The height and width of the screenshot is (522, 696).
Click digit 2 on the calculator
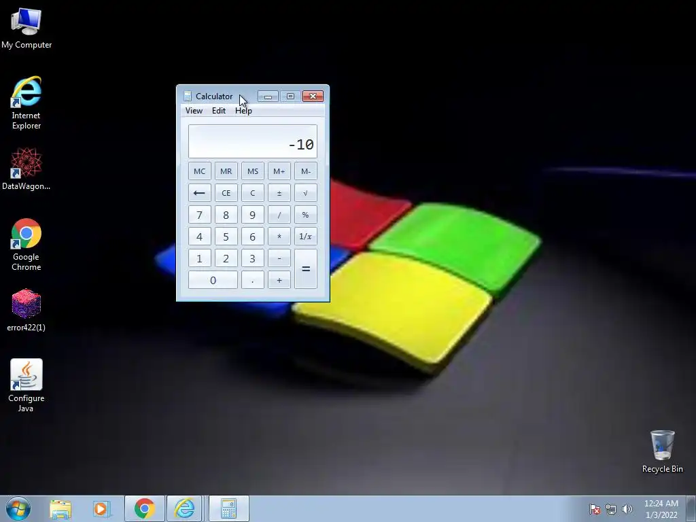point(226,258)
